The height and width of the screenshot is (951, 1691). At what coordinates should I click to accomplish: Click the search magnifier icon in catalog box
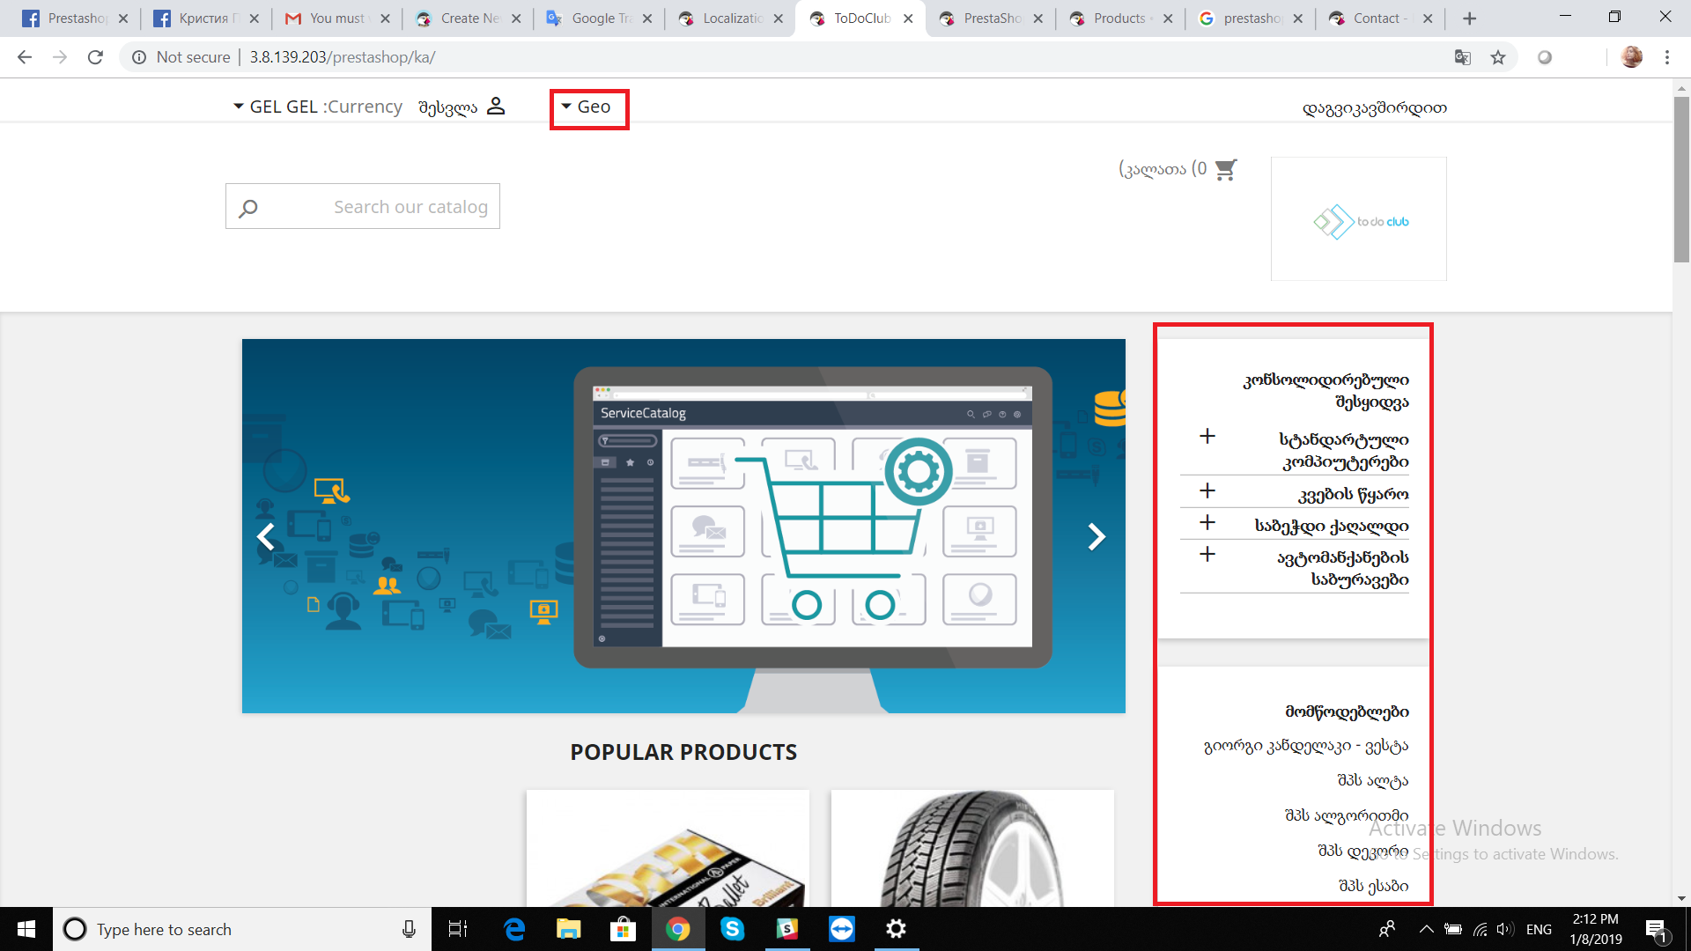(x=248, y=208)
